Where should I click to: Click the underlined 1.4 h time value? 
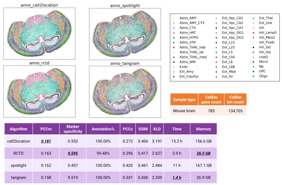pos(177,177)
